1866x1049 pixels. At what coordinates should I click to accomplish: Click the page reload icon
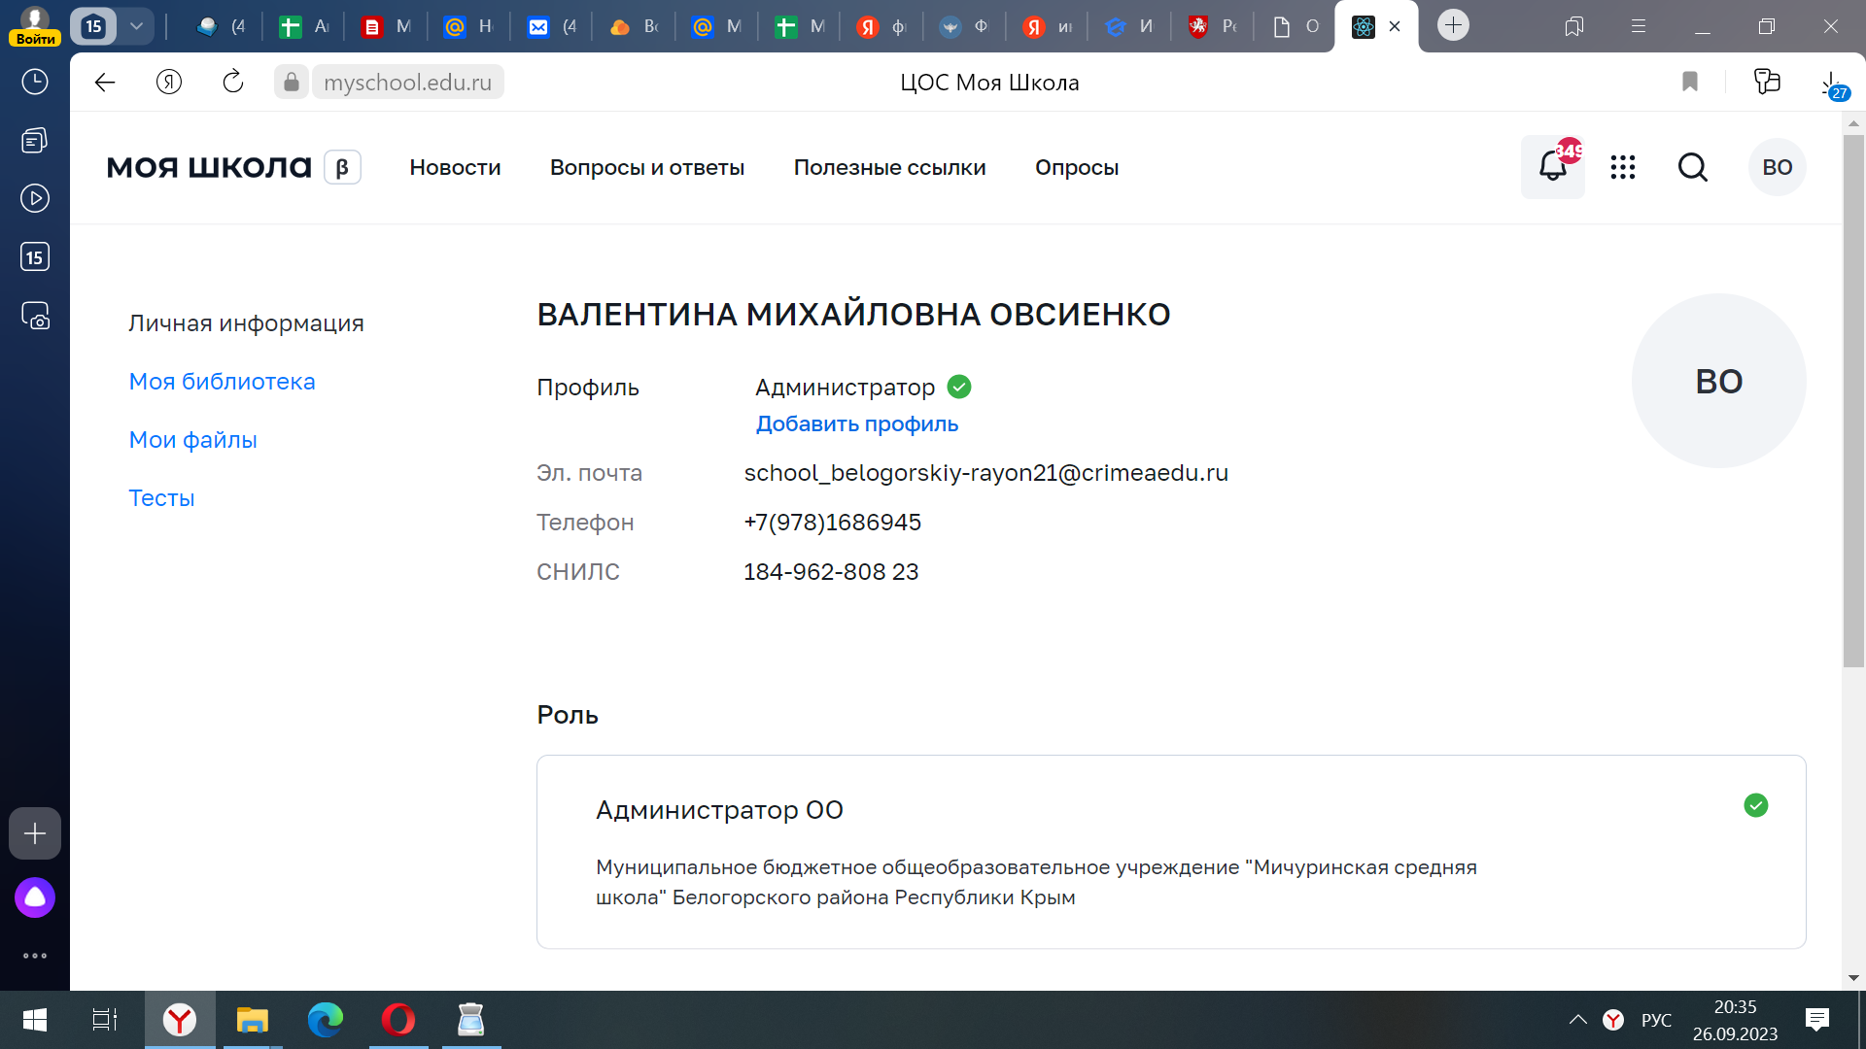[x=233, y=83]
